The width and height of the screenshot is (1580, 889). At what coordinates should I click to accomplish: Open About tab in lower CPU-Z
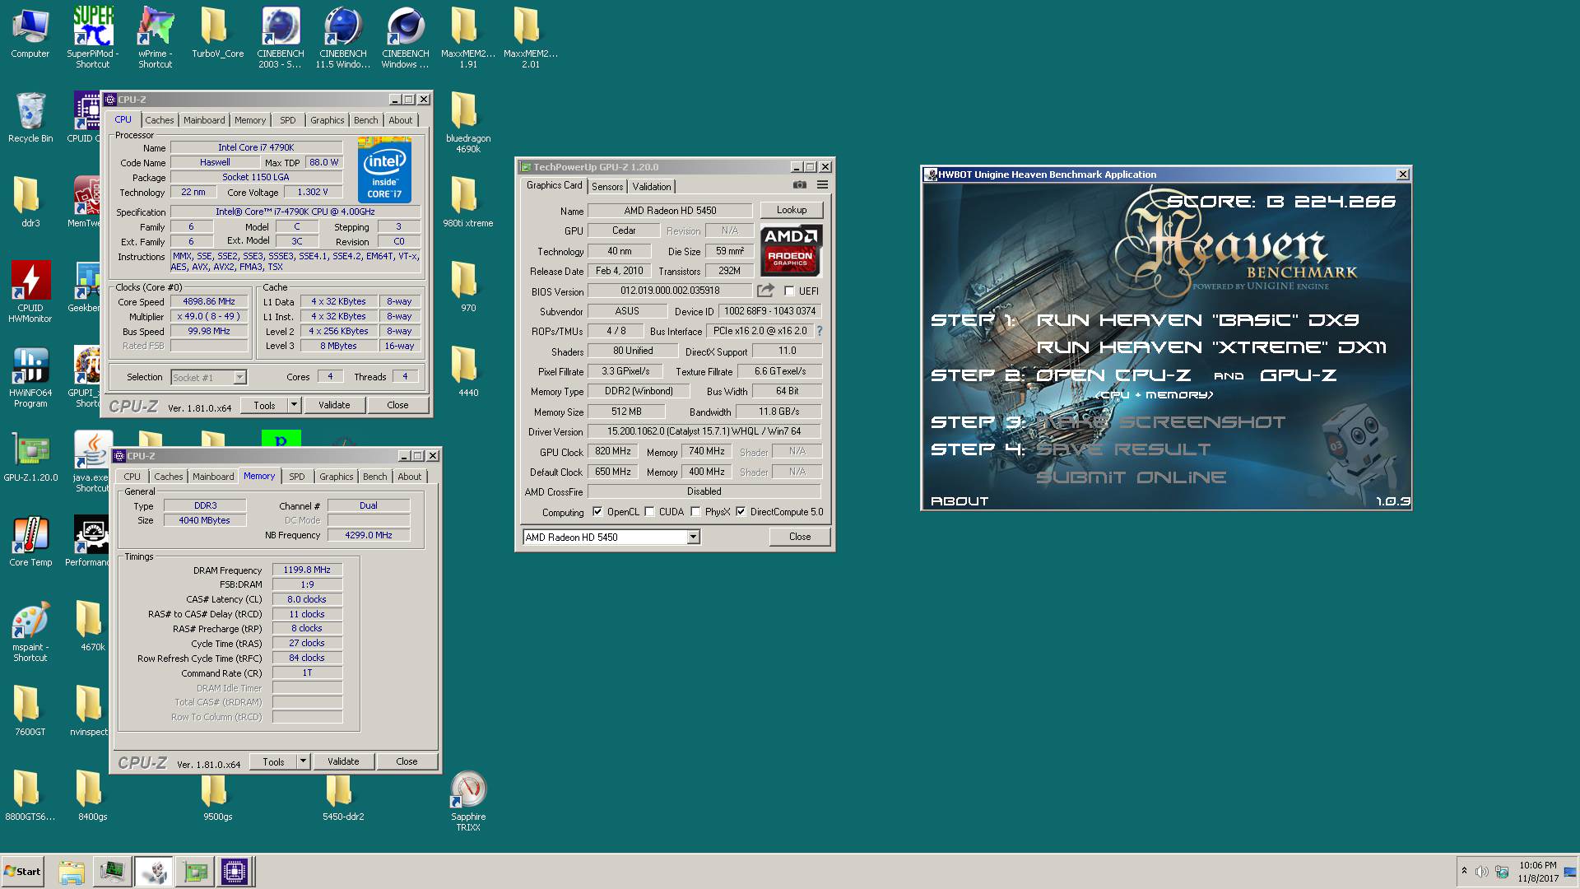[409, 477]
